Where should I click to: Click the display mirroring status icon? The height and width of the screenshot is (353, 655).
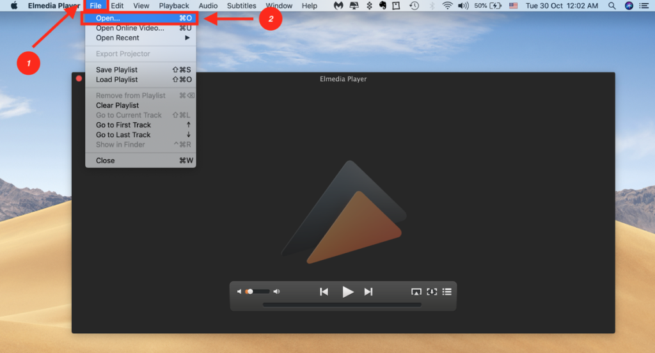(x=354, y=5)
